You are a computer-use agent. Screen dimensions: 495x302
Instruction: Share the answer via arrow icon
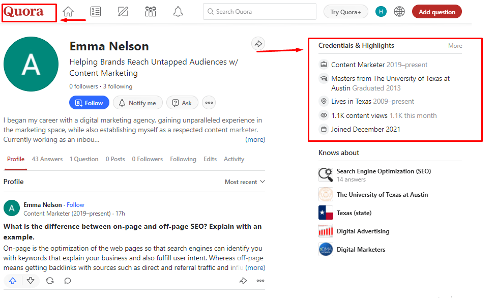[243, 281]
